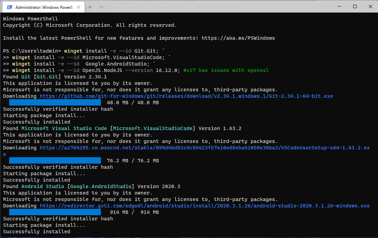Open the android-studio redirector download URL
The width and height of the screenshot is (378, 238).
(204, 206)
